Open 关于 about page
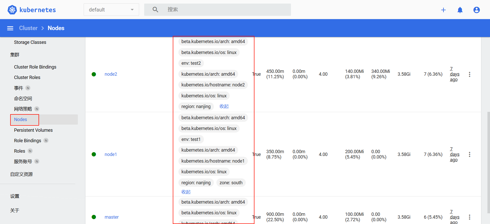The image size is (490, 224). click(x=15, y=210)
